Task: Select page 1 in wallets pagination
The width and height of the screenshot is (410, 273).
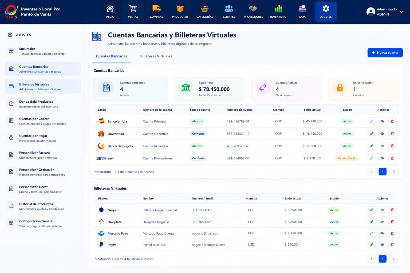Action: 383,259
